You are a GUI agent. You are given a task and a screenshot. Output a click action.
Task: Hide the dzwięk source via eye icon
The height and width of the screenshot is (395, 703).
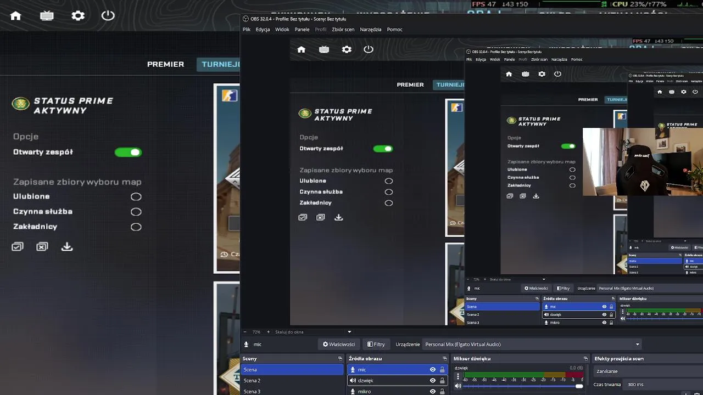(x=433, y=381)
